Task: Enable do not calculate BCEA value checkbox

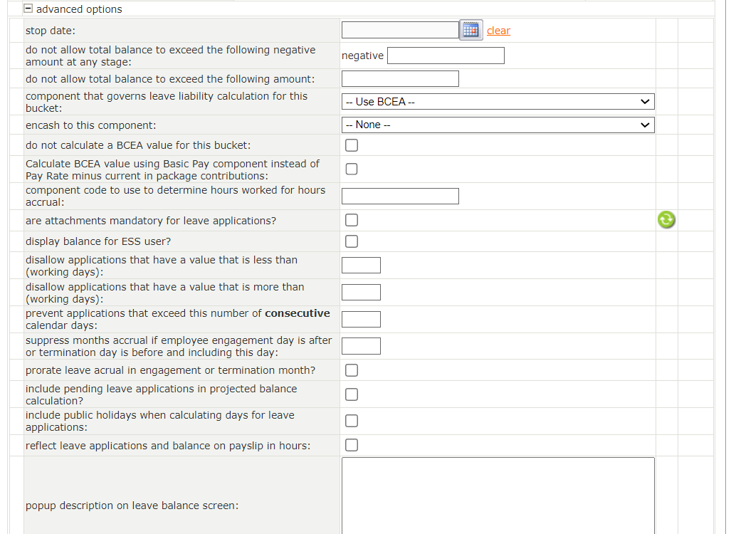Action: click(x=352, y=146)
